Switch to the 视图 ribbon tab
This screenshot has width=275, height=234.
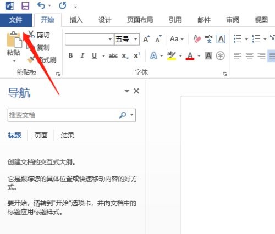(261, 20)
